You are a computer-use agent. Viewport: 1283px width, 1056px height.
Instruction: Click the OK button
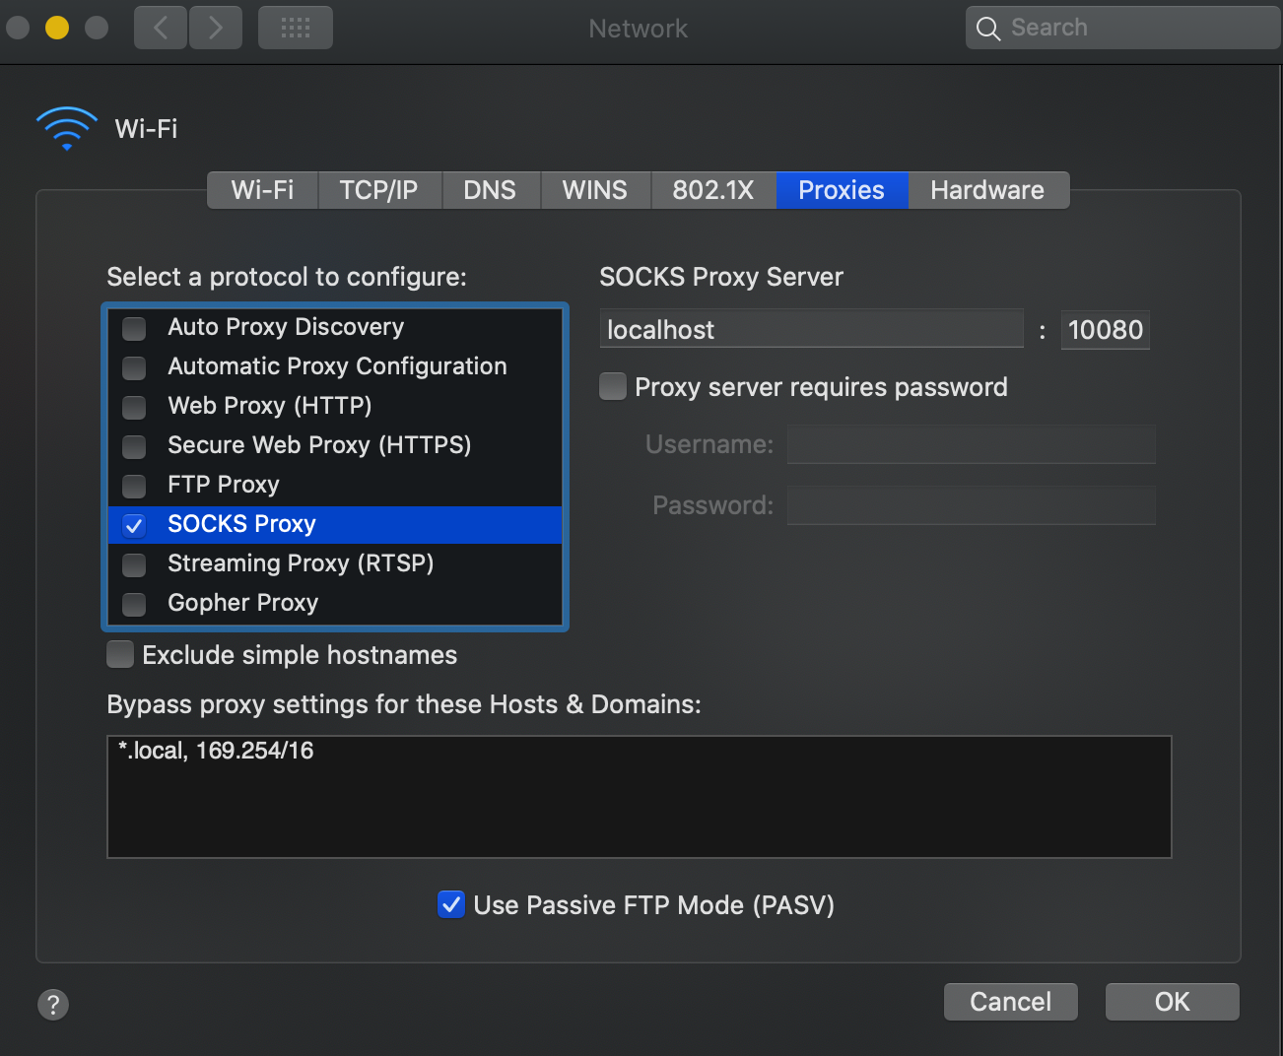click(x=1173, y=1002)
